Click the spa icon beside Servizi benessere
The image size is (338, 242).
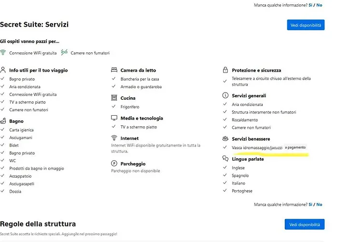pos(225,139)
